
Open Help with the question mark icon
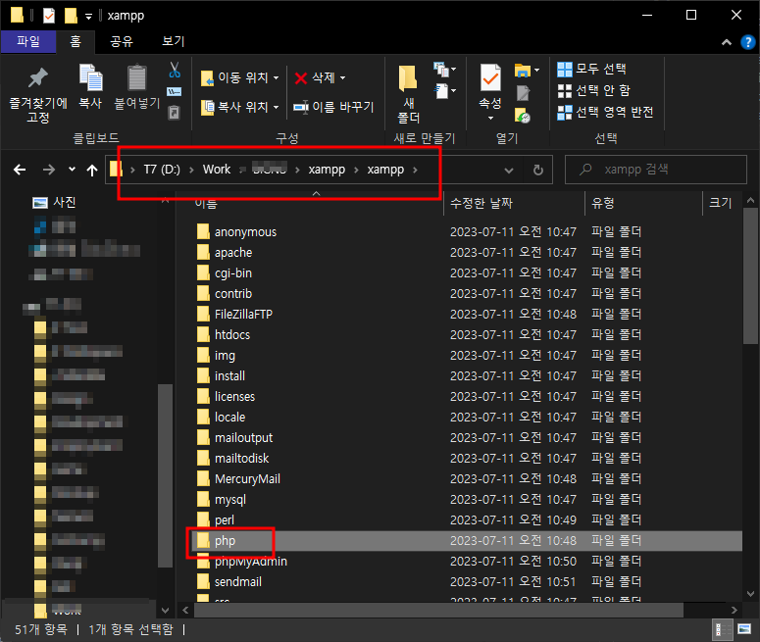click(748, 42)
